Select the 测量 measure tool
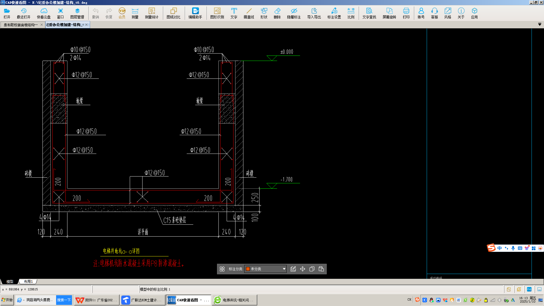 pyautogui.click(x=135, y=13)
